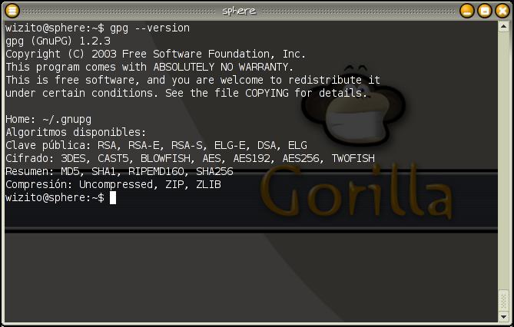This screenshot has width=514, height=327.
Task: Close the sphere terminal window
Action: coord(502,11)
